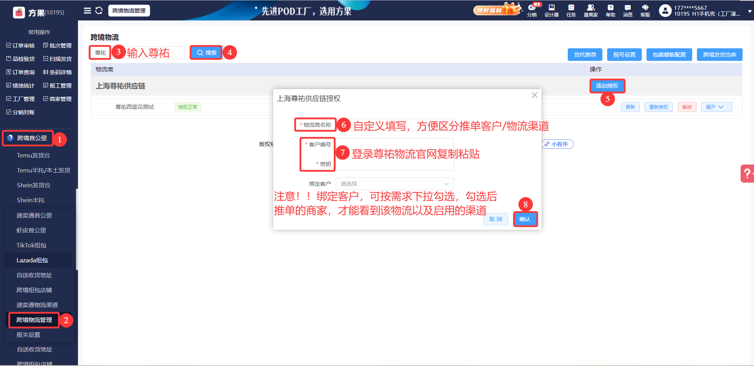Image resolution: width=754 pixels, height=366 pixels.
Task: Focus the 物流商名称 input field
Action: coord(395,125)
